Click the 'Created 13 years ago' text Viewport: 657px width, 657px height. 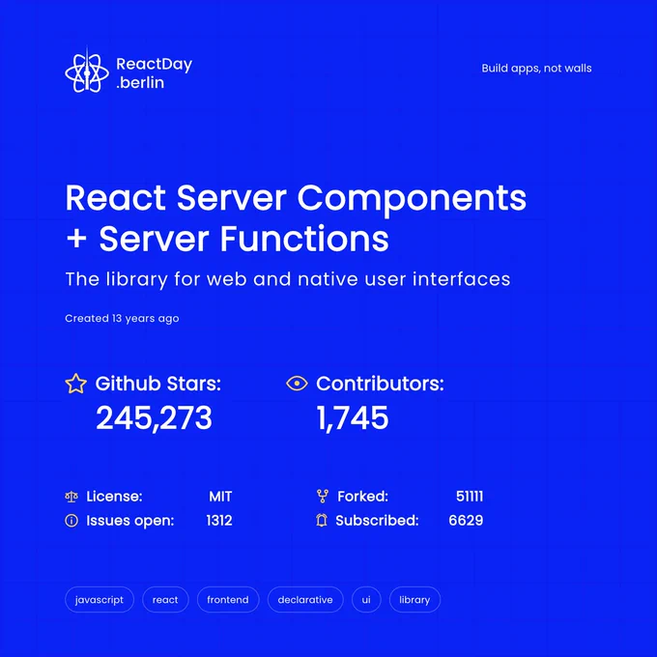click(x=122, y=319)
